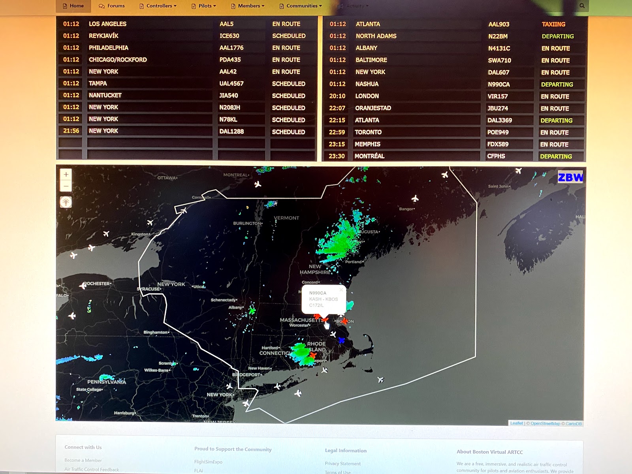Toggle the map lightbulb theme button
Screen dimensions: 632x474
[x=66, y=202]
